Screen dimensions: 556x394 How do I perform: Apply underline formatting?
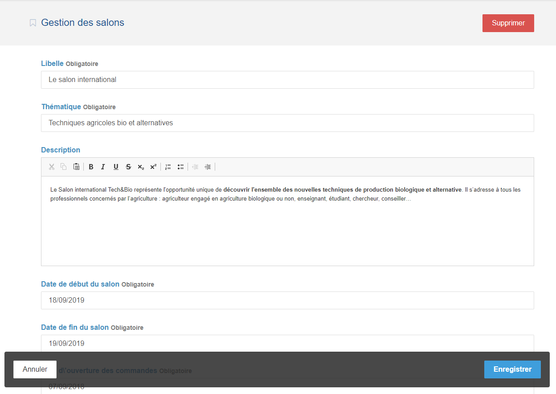(116, 167)
